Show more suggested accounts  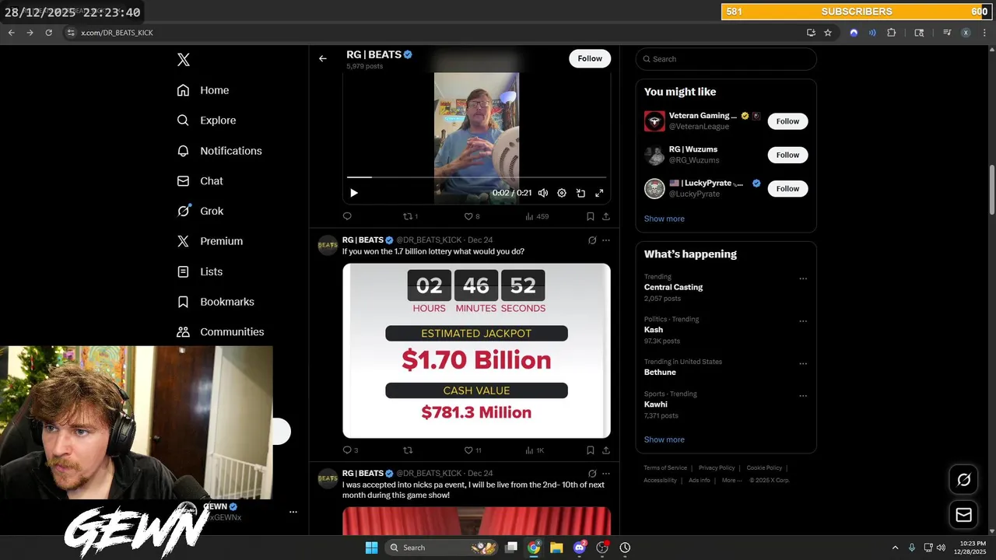(665, 219)
